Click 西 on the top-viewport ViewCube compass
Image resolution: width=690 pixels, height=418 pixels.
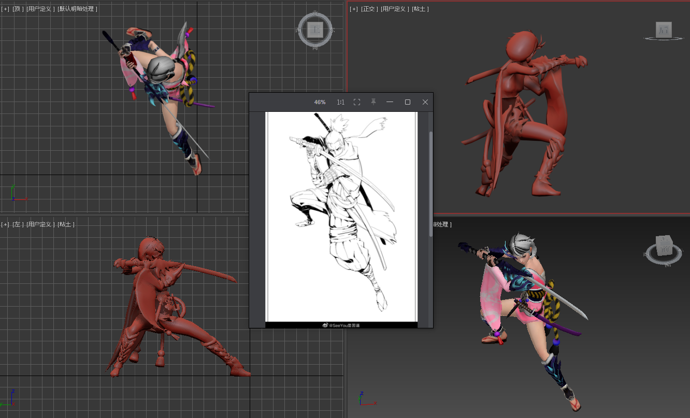tap(298, 30)
